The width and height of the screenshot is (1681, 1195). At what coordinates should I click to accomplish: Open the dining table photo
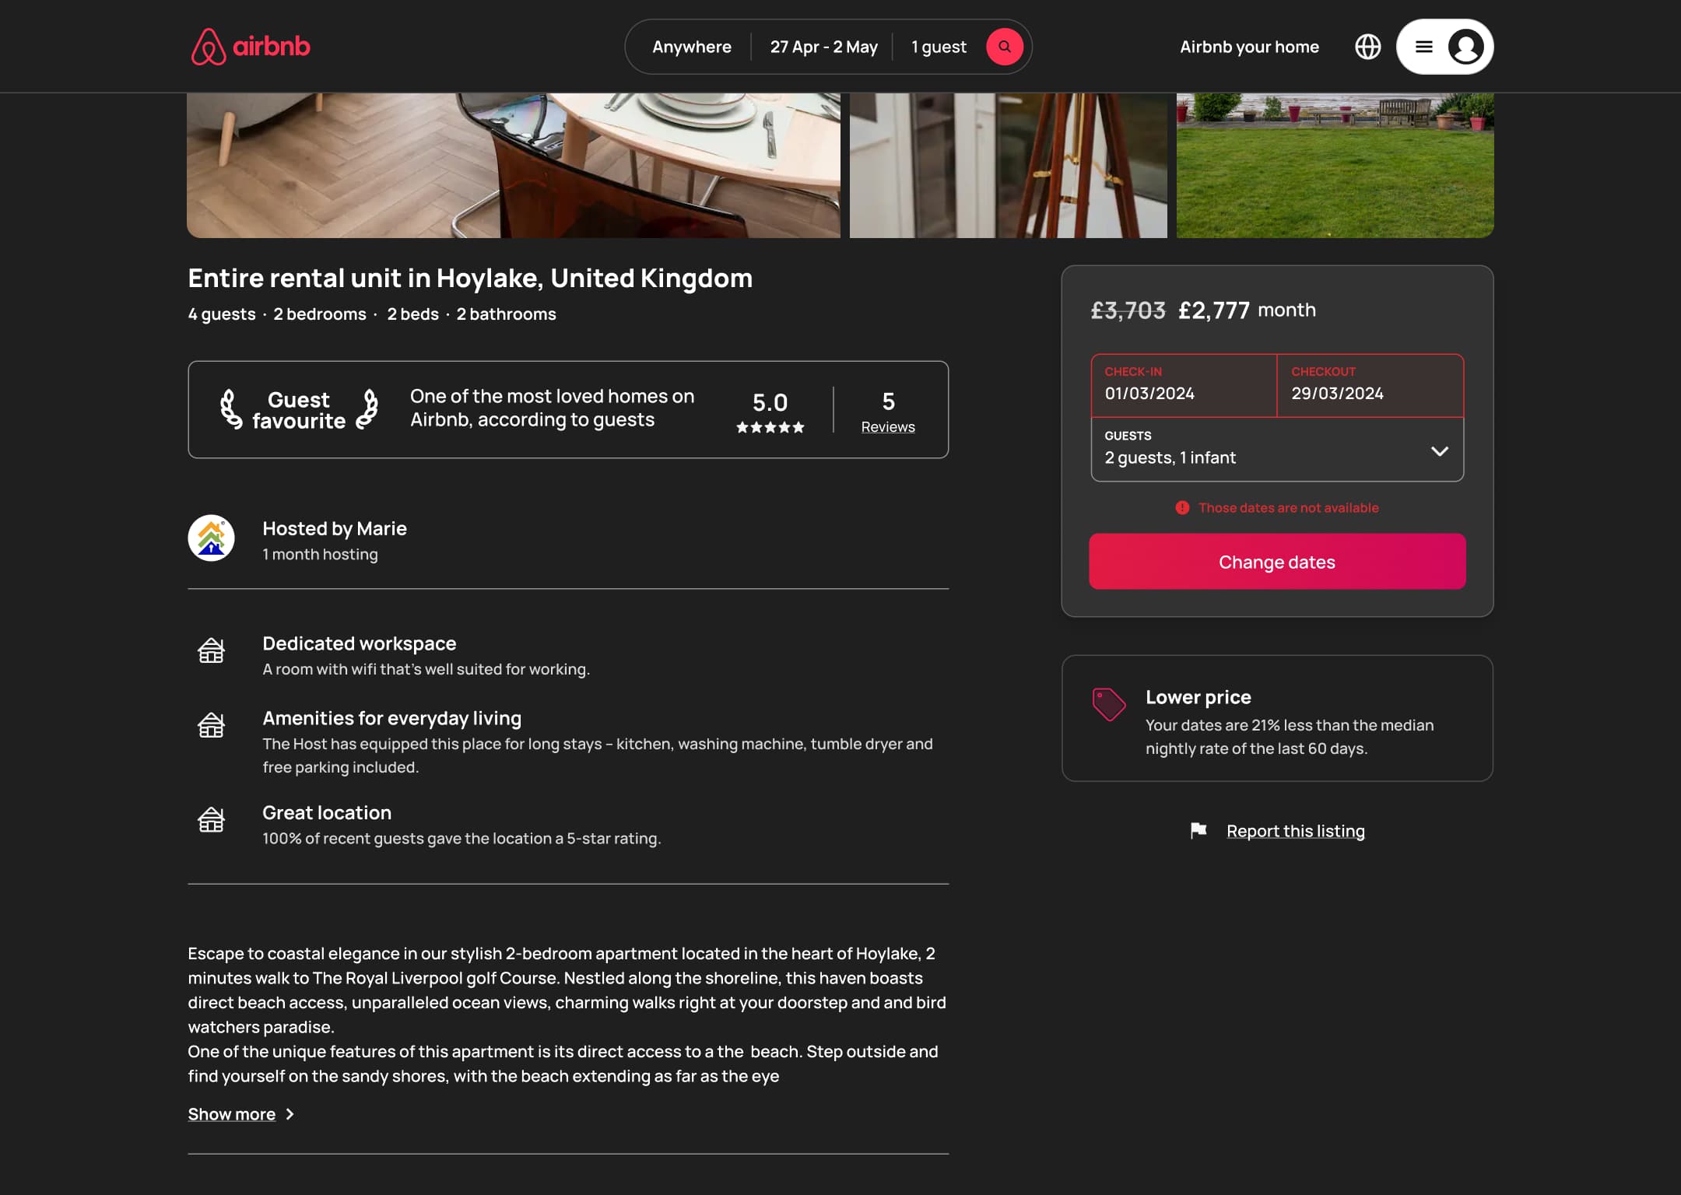514,166
